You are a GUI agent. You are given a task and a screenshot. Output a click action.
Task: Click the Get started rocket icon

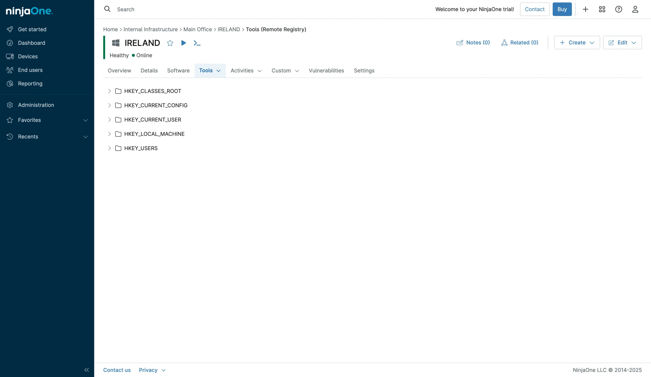(x=10, y=29)
